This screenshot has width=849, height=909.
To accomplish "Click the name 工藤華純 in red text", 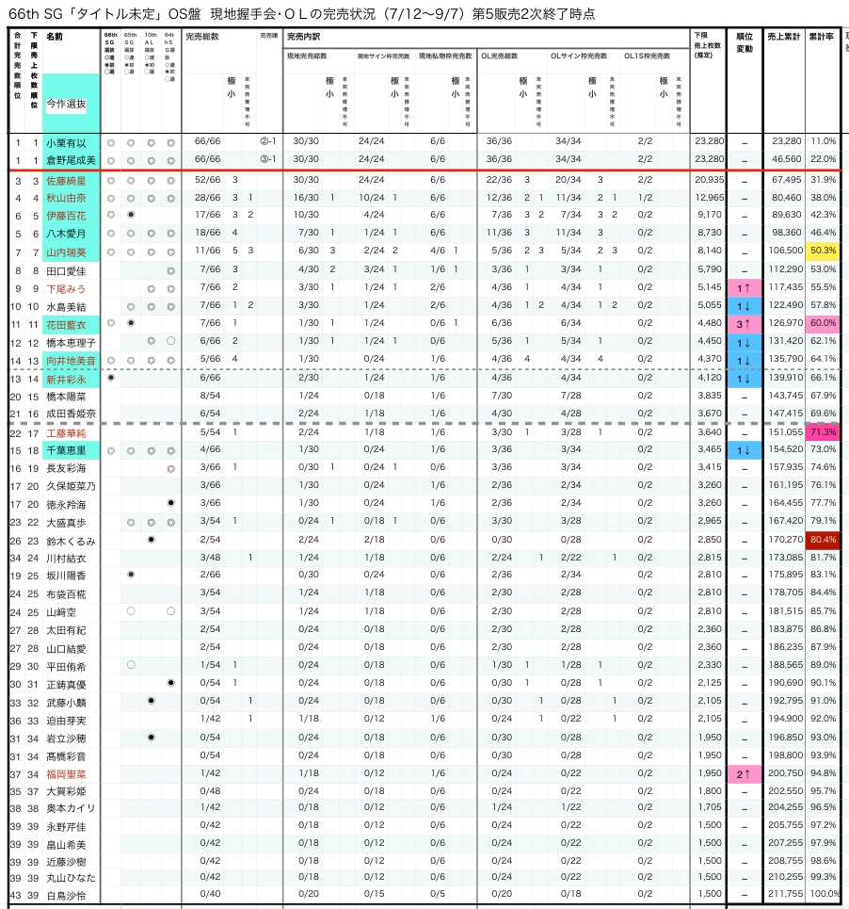I will pos(66,432).
